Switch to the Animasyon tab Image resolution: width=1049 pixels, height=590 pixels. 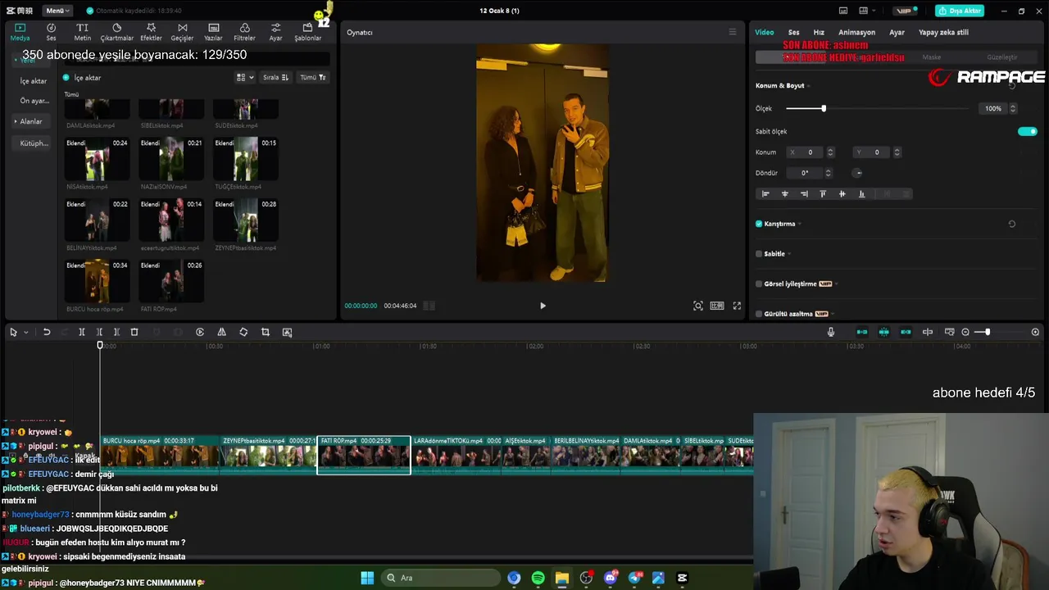coord(856,33)
